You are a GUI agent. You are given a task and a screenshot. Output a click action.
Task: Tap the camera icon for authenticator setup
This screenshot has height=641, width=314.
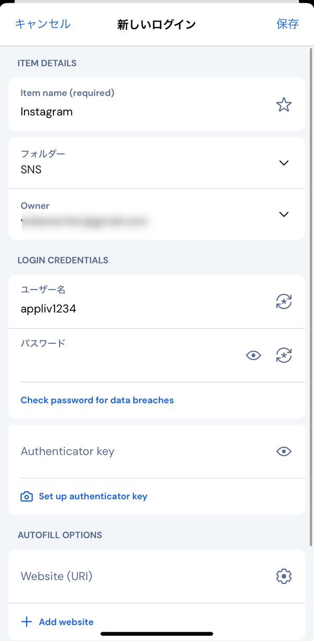pyautogui.click(x=27, y=496)
